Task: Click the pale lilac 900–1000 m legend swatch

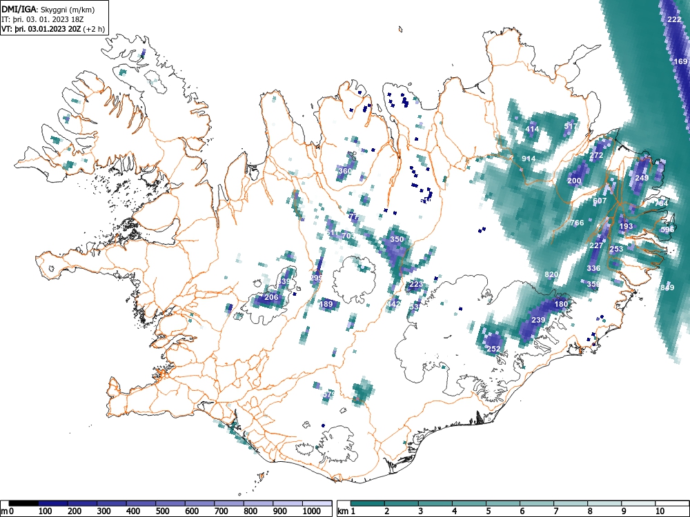Action: [x=288, y=503]
